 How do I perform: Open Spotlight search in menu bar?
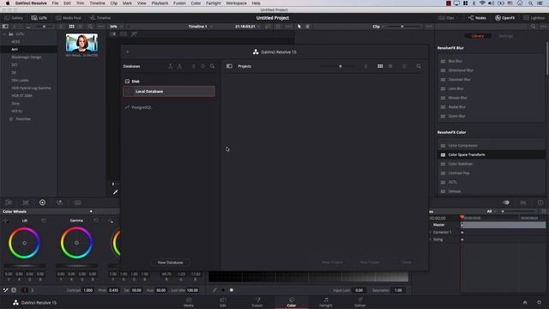531,3
